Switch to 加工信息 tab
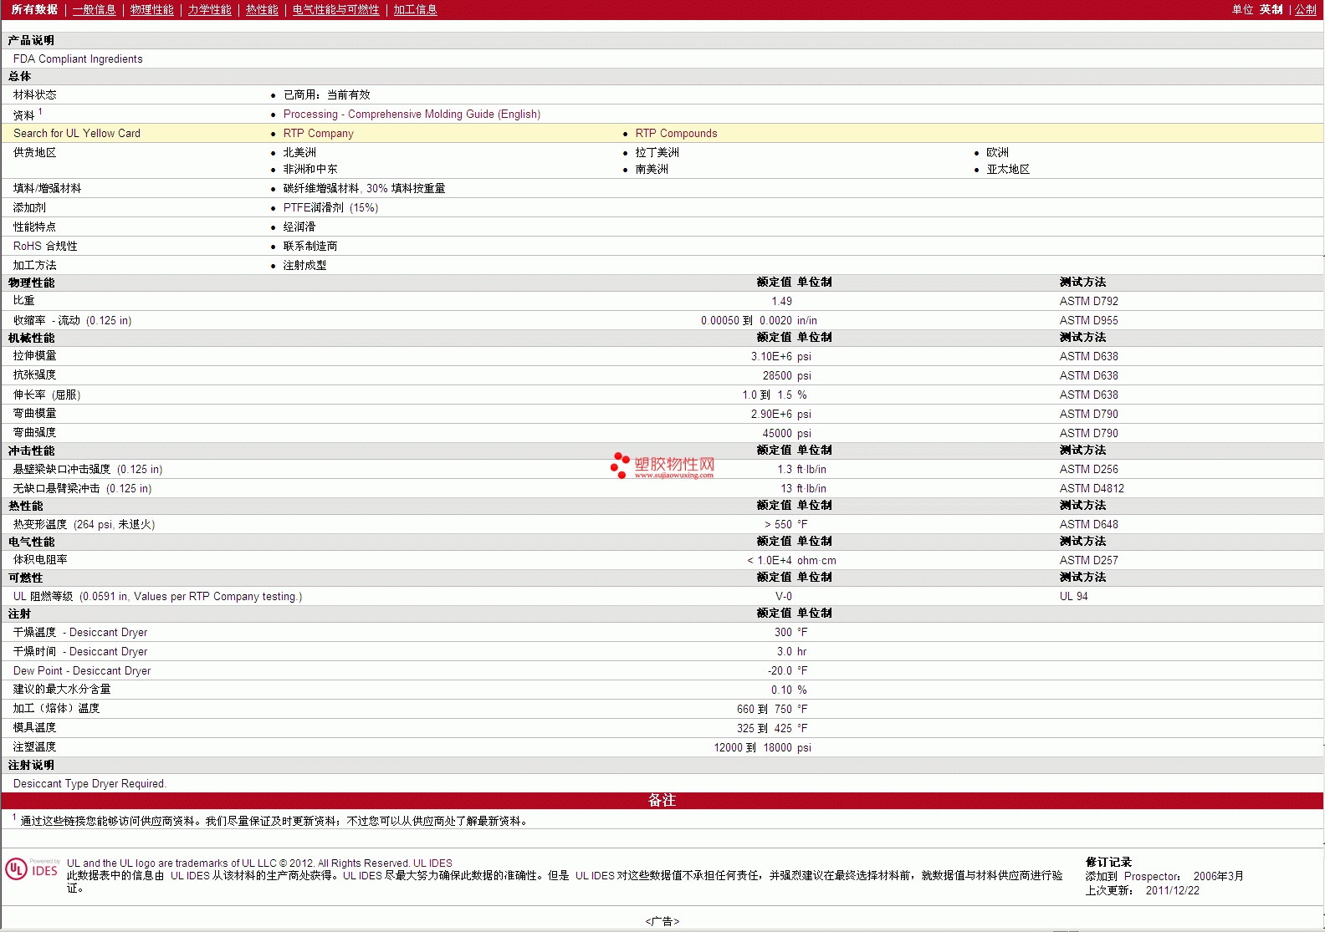1325x932 pixels. click(x=415, y=10)
